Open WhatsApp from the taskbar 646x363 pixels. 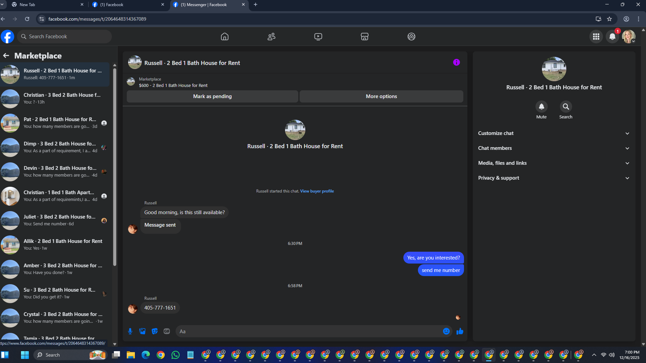tap(176, 355)
